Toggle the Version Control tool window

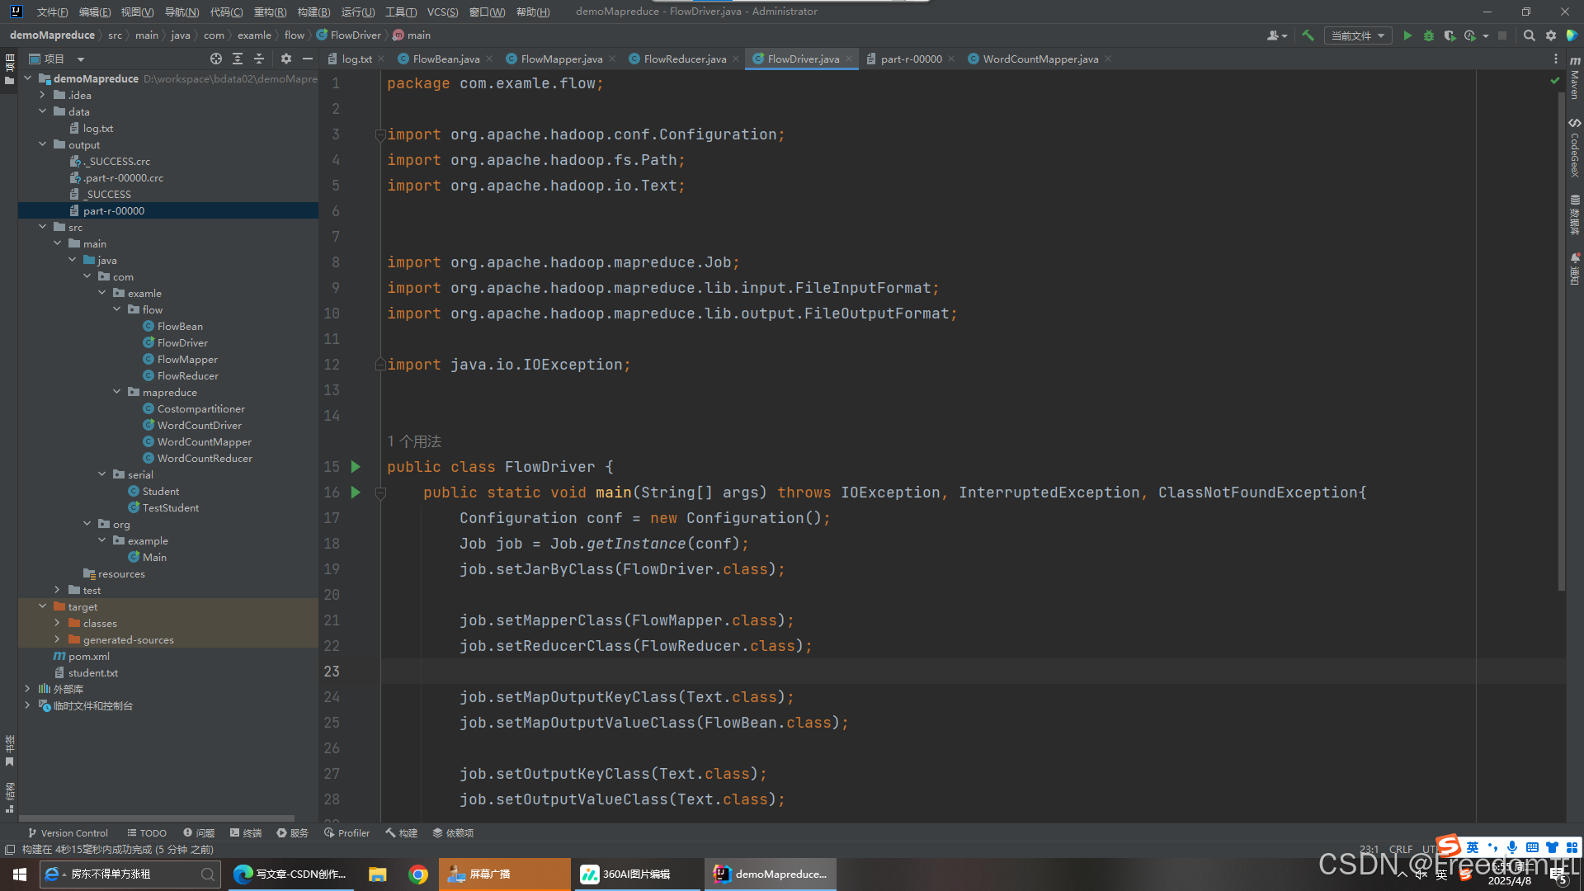[x=68, y=833]
